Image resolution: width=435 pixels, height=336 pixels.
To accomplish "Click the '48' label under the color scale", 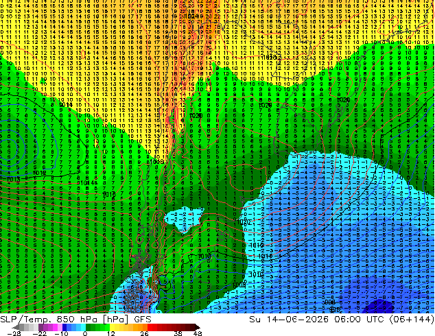I will pos(197,333).
